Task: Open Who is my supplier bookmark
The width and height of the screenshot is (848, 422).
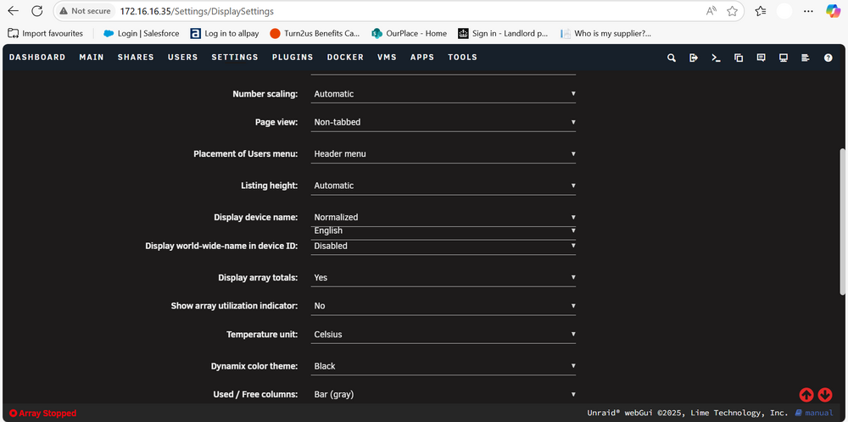Action: [x=605, y=34]
